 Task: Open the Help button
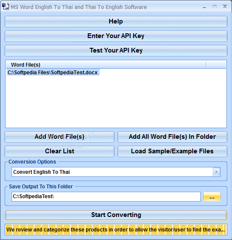tap(116, 21)
